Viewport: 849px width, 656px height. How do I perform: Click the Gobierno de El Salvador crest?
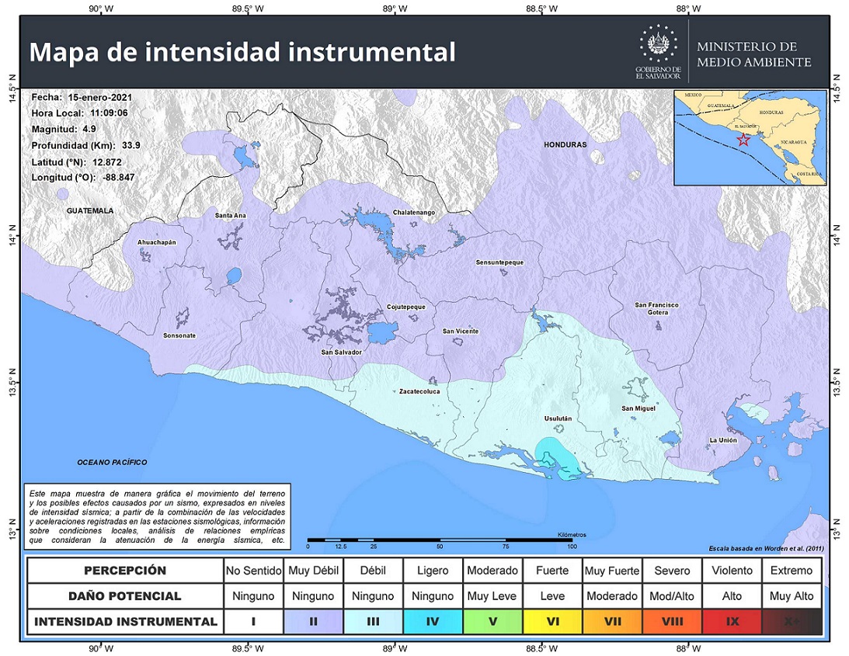[657, 44]
